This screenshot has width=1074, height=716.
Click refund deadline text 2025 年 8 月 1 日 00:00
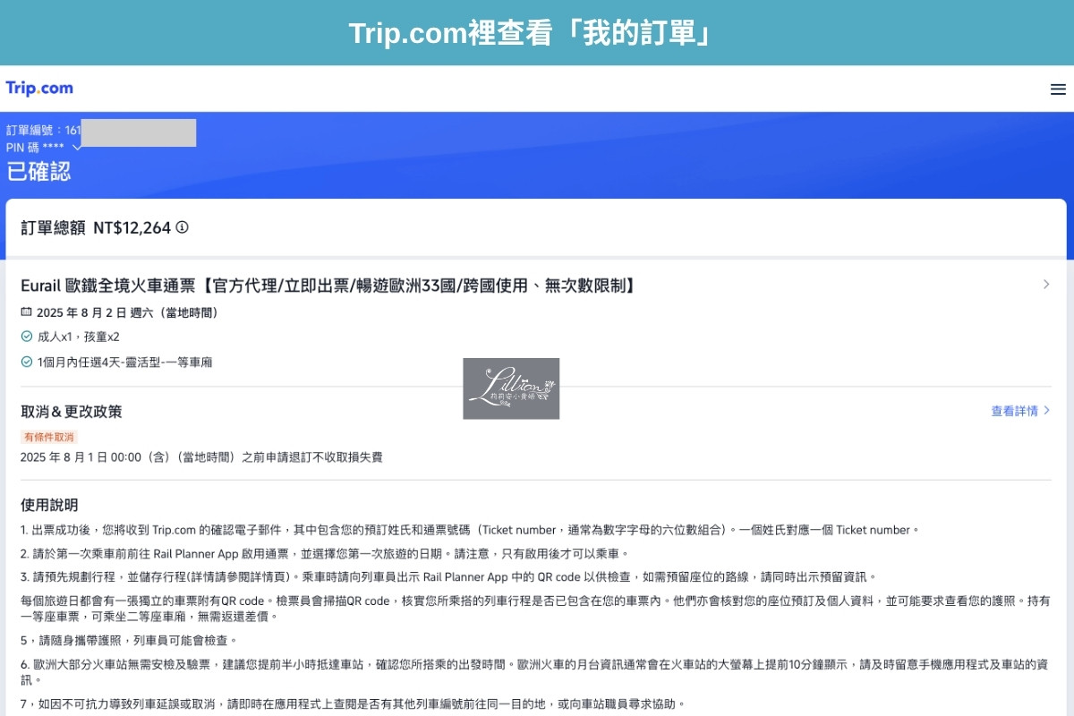[x=201, y=457]
